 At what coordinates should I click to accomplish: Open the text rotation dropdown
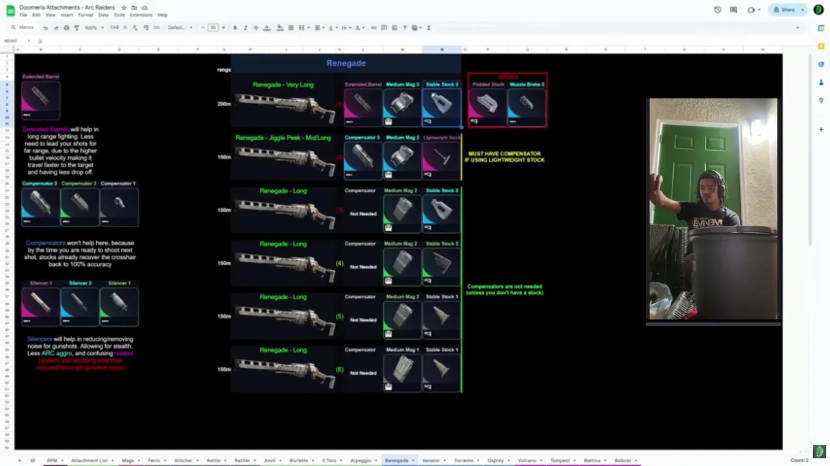click(359, 28)
